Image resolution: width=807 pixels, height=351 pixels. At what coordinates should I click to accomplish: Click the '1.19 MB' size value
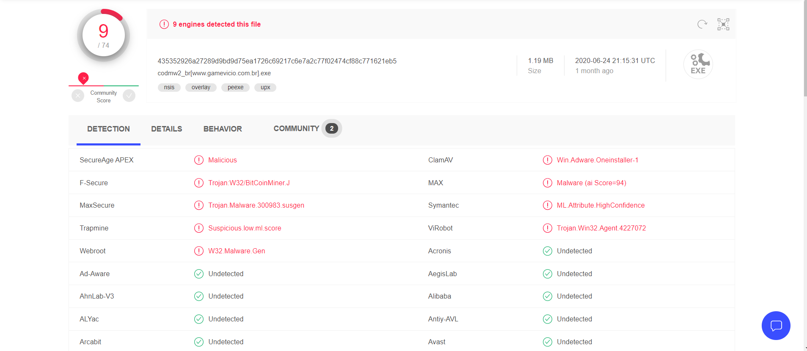[x=540, y=60]
